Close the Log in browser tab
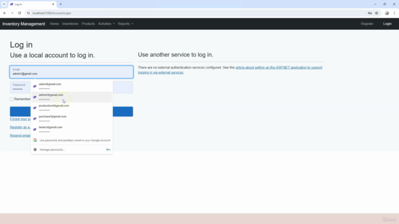399x224 pixels. click(x=53, y=4)
